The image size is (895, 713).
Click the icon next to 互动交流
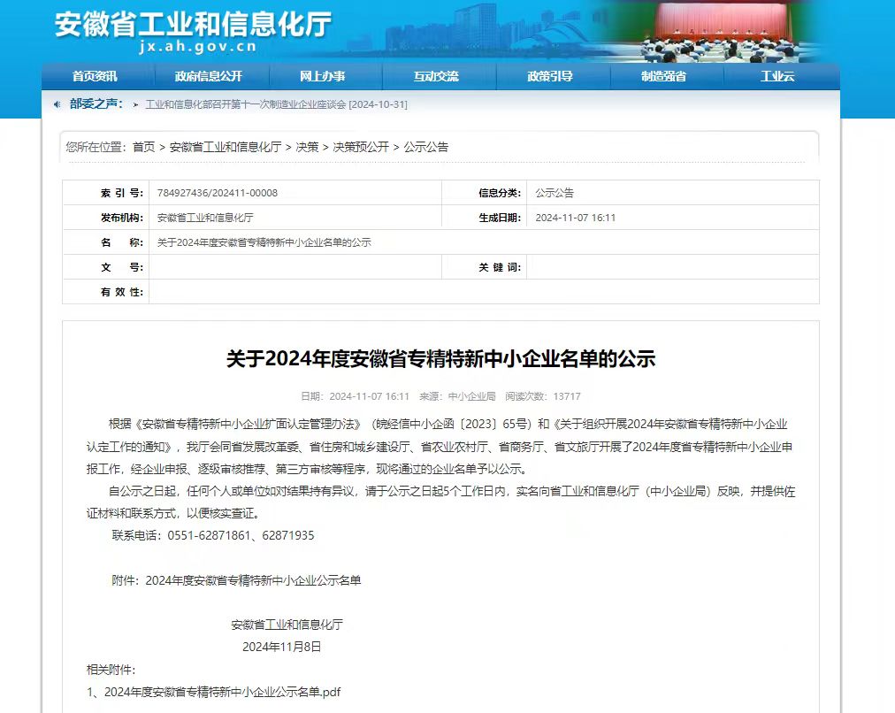coord(403,76)
